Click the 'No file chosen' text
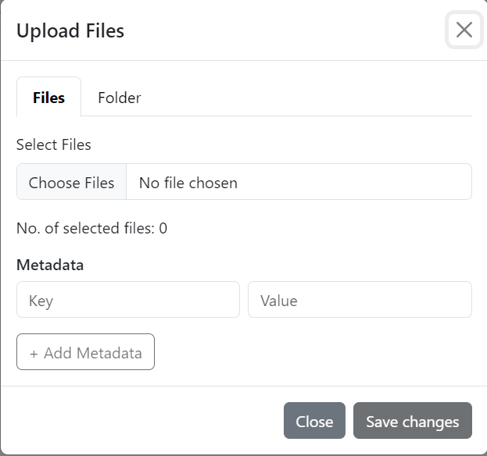Viewport: 487px width, 456px height. pos(188,183)
